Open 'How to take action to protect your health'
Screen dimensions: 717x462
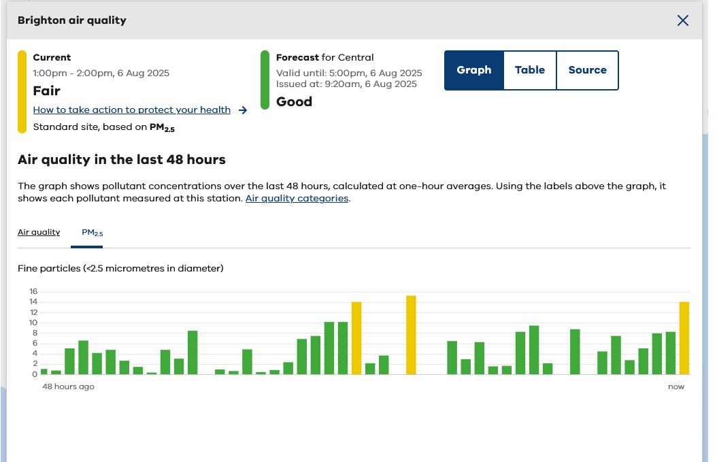click(x=132, y=110)
